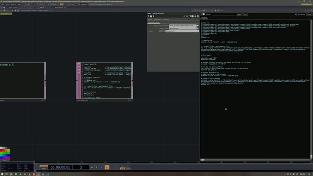Click the play reverse button
313x176 pixels.
102,167
